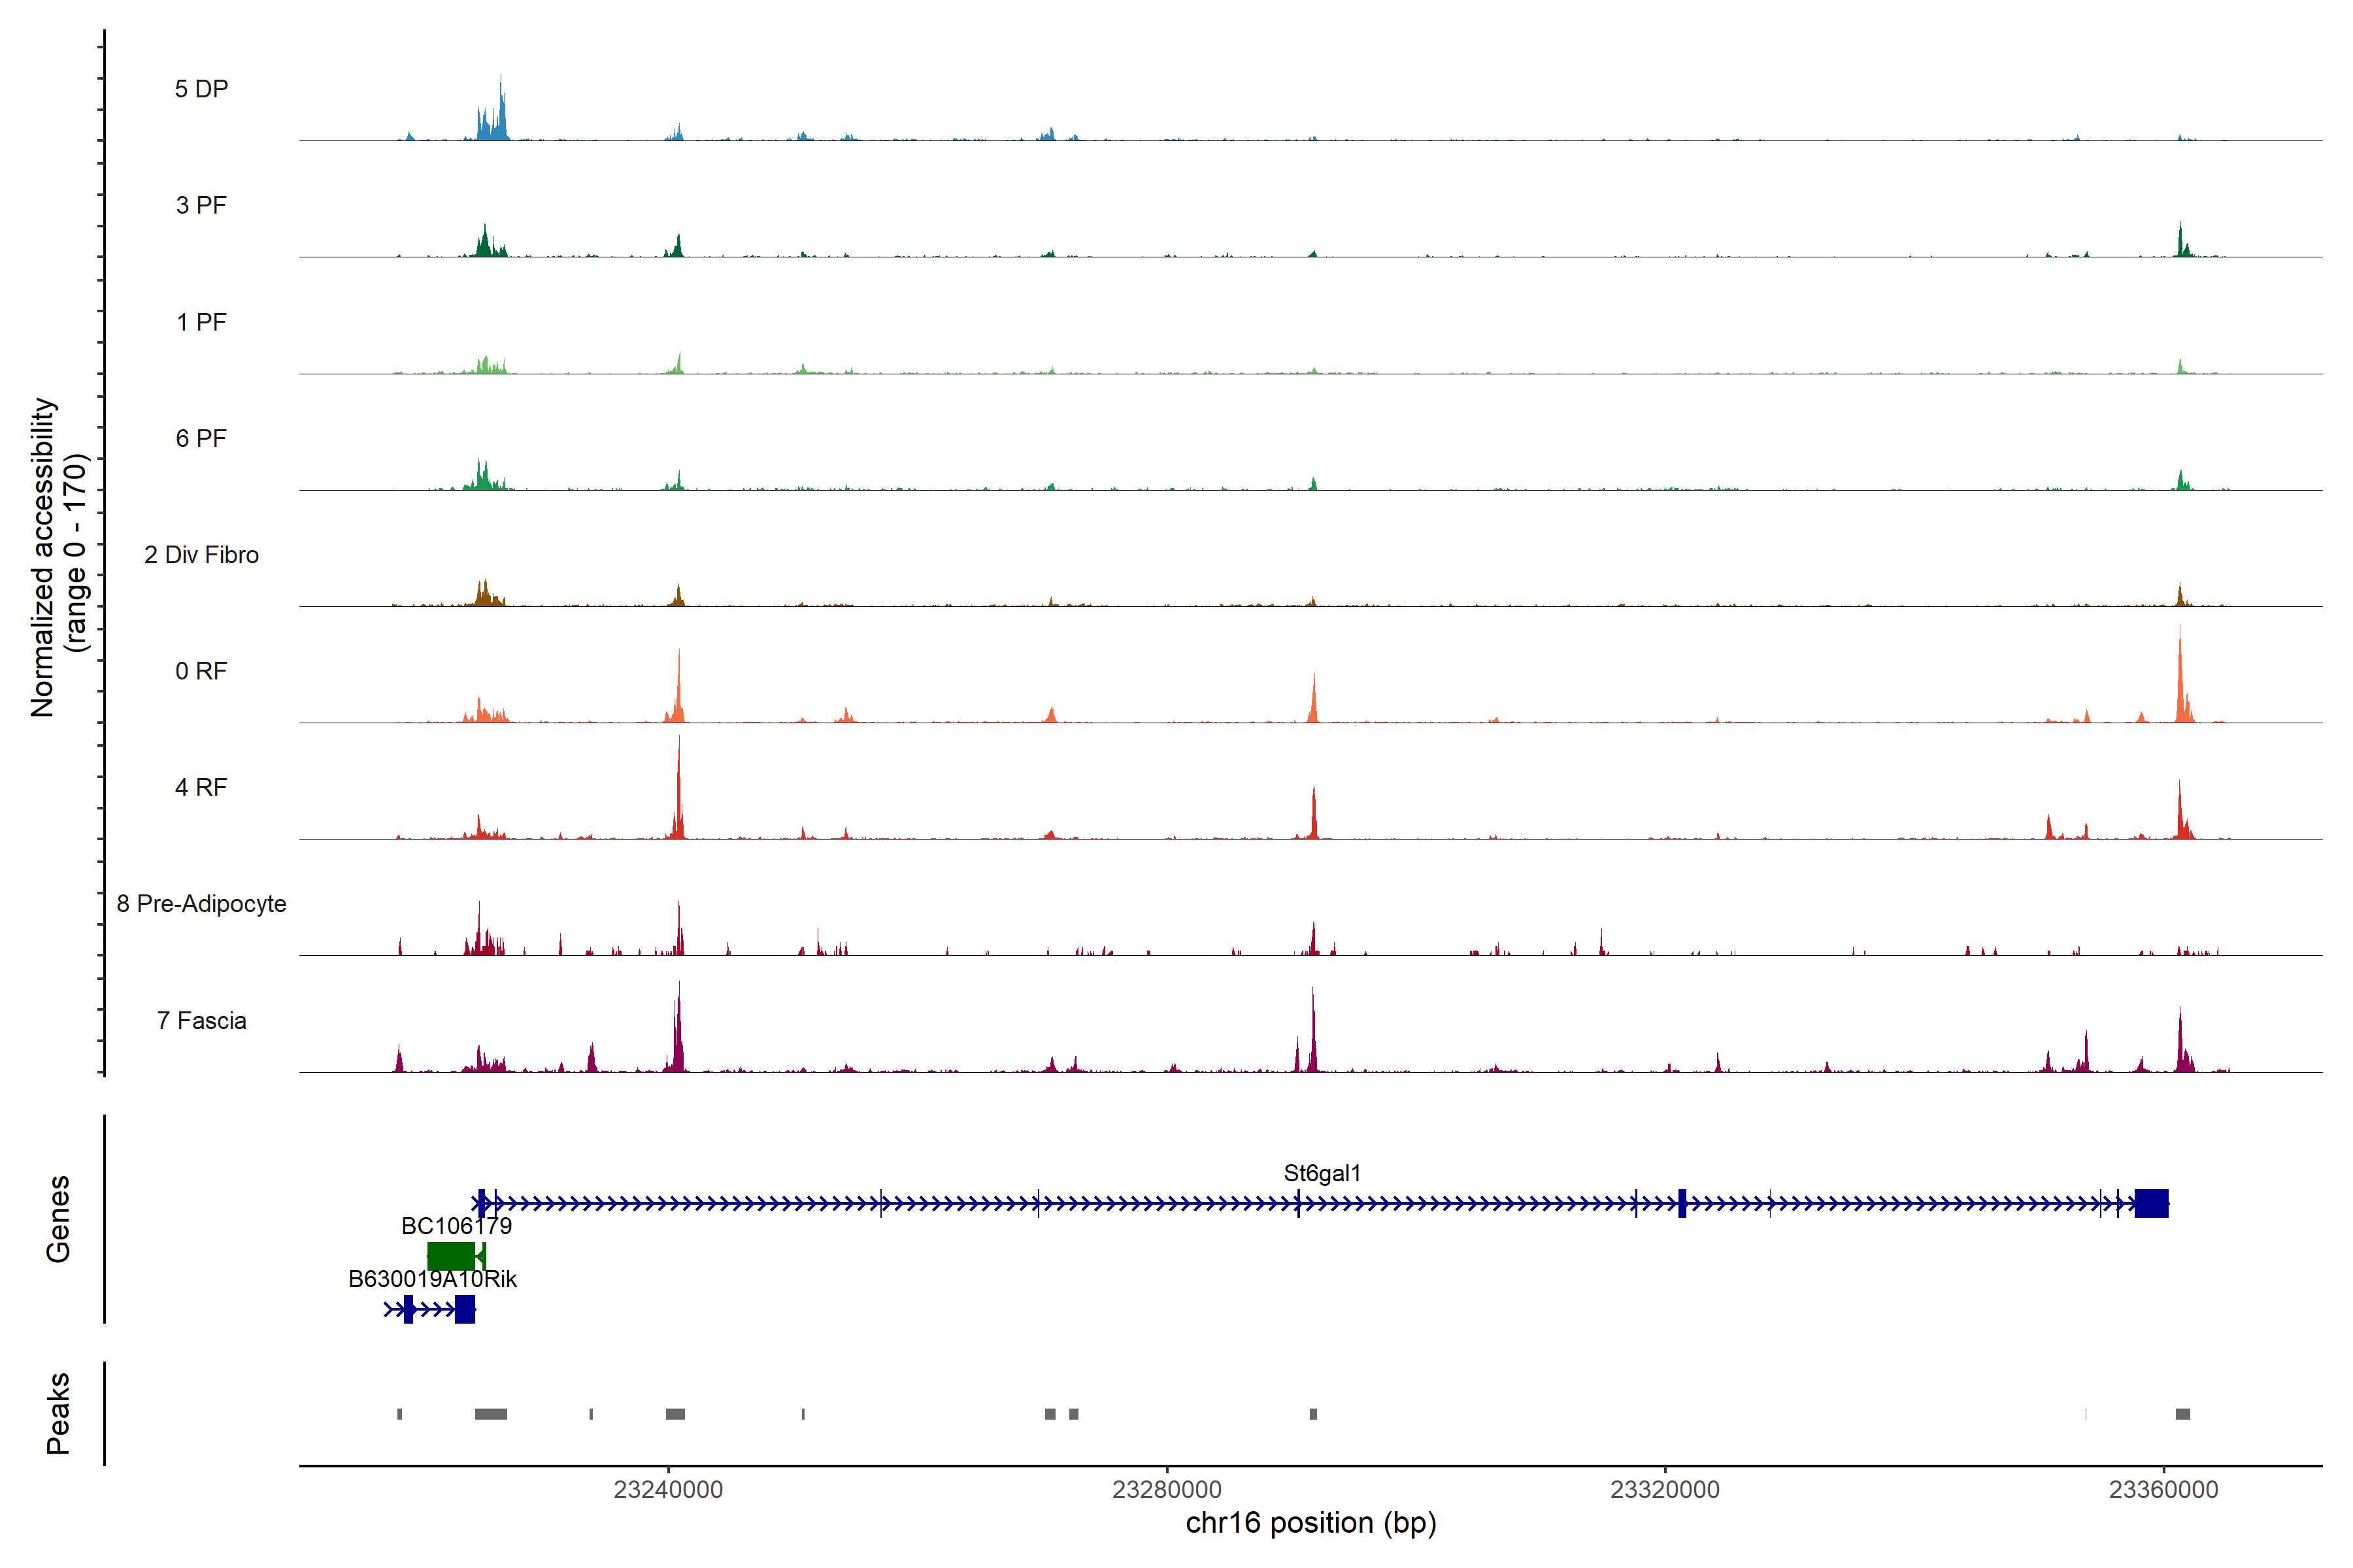
Task: Click the widest gray peak bar near 23226000
Action: 490,1414
